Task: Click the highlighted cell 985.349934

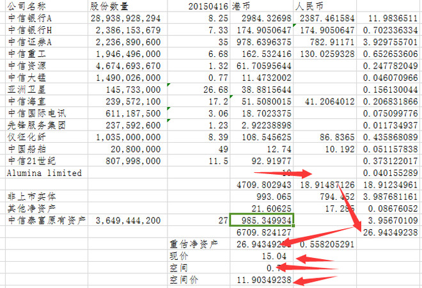Action: click(x=262, y=220)
